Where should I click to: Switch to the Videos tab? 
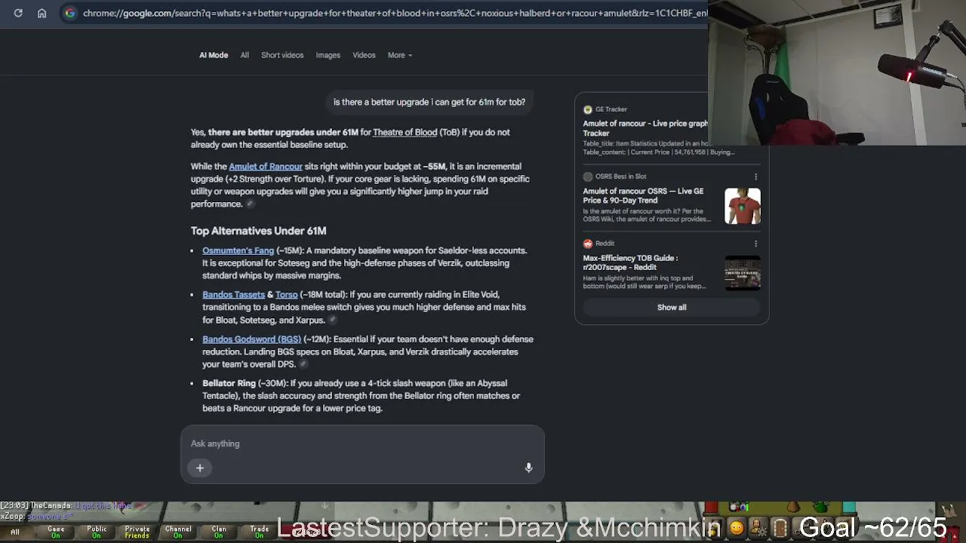(364, 55)
